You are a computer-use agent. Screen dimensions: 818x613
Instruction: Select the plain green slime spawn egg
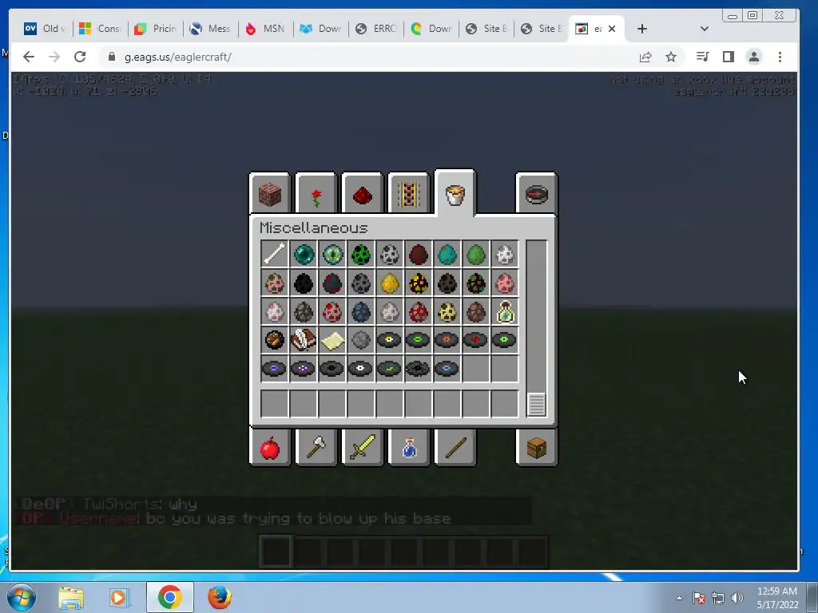(x=475, y=255)
